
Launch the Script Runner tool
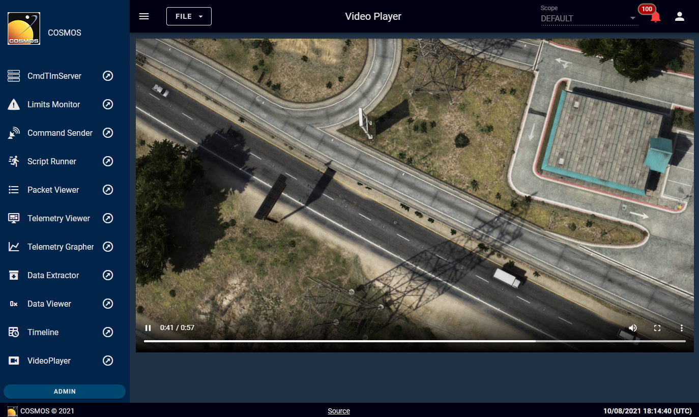51,161
